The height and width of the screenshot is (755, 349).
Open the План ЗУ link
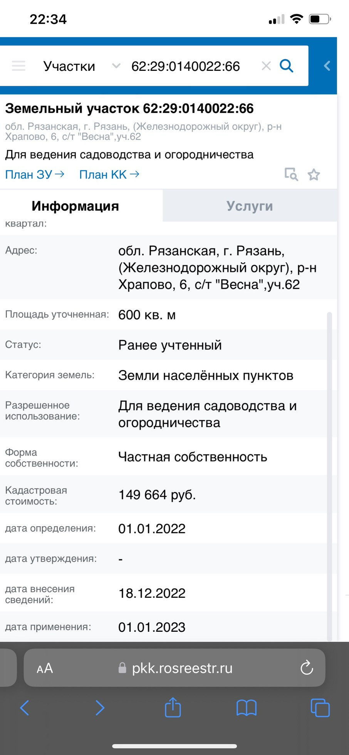[x=35, y=174]
